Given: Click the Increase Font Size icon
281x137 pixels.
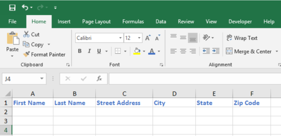Looking at the screenshot, I should [x=148, y=38].
